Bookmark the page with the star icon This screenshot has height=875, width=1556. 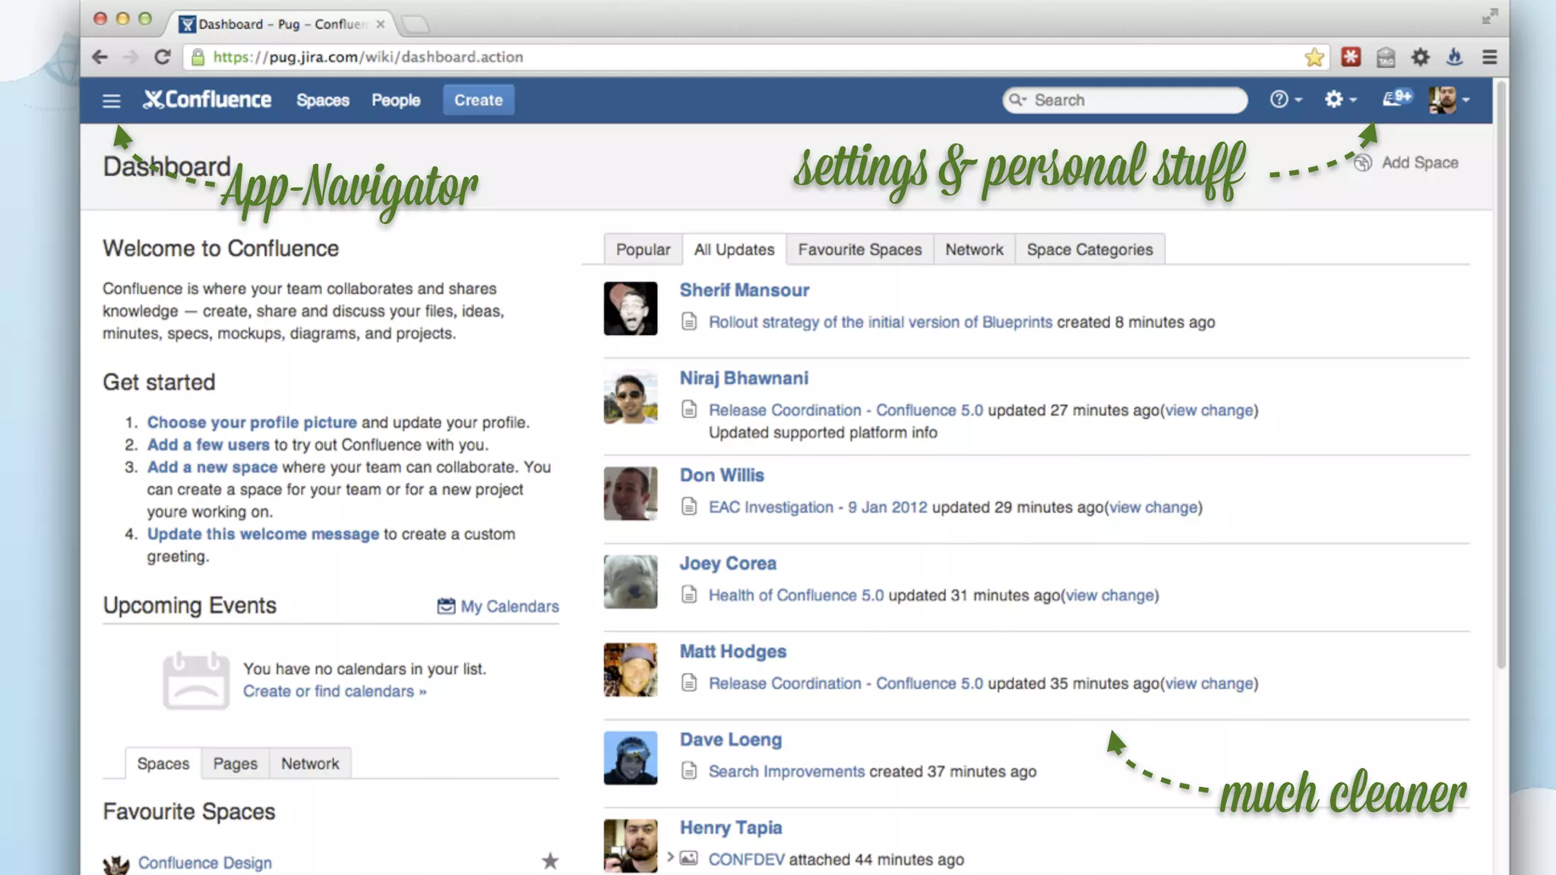[x=1314, y=57]
